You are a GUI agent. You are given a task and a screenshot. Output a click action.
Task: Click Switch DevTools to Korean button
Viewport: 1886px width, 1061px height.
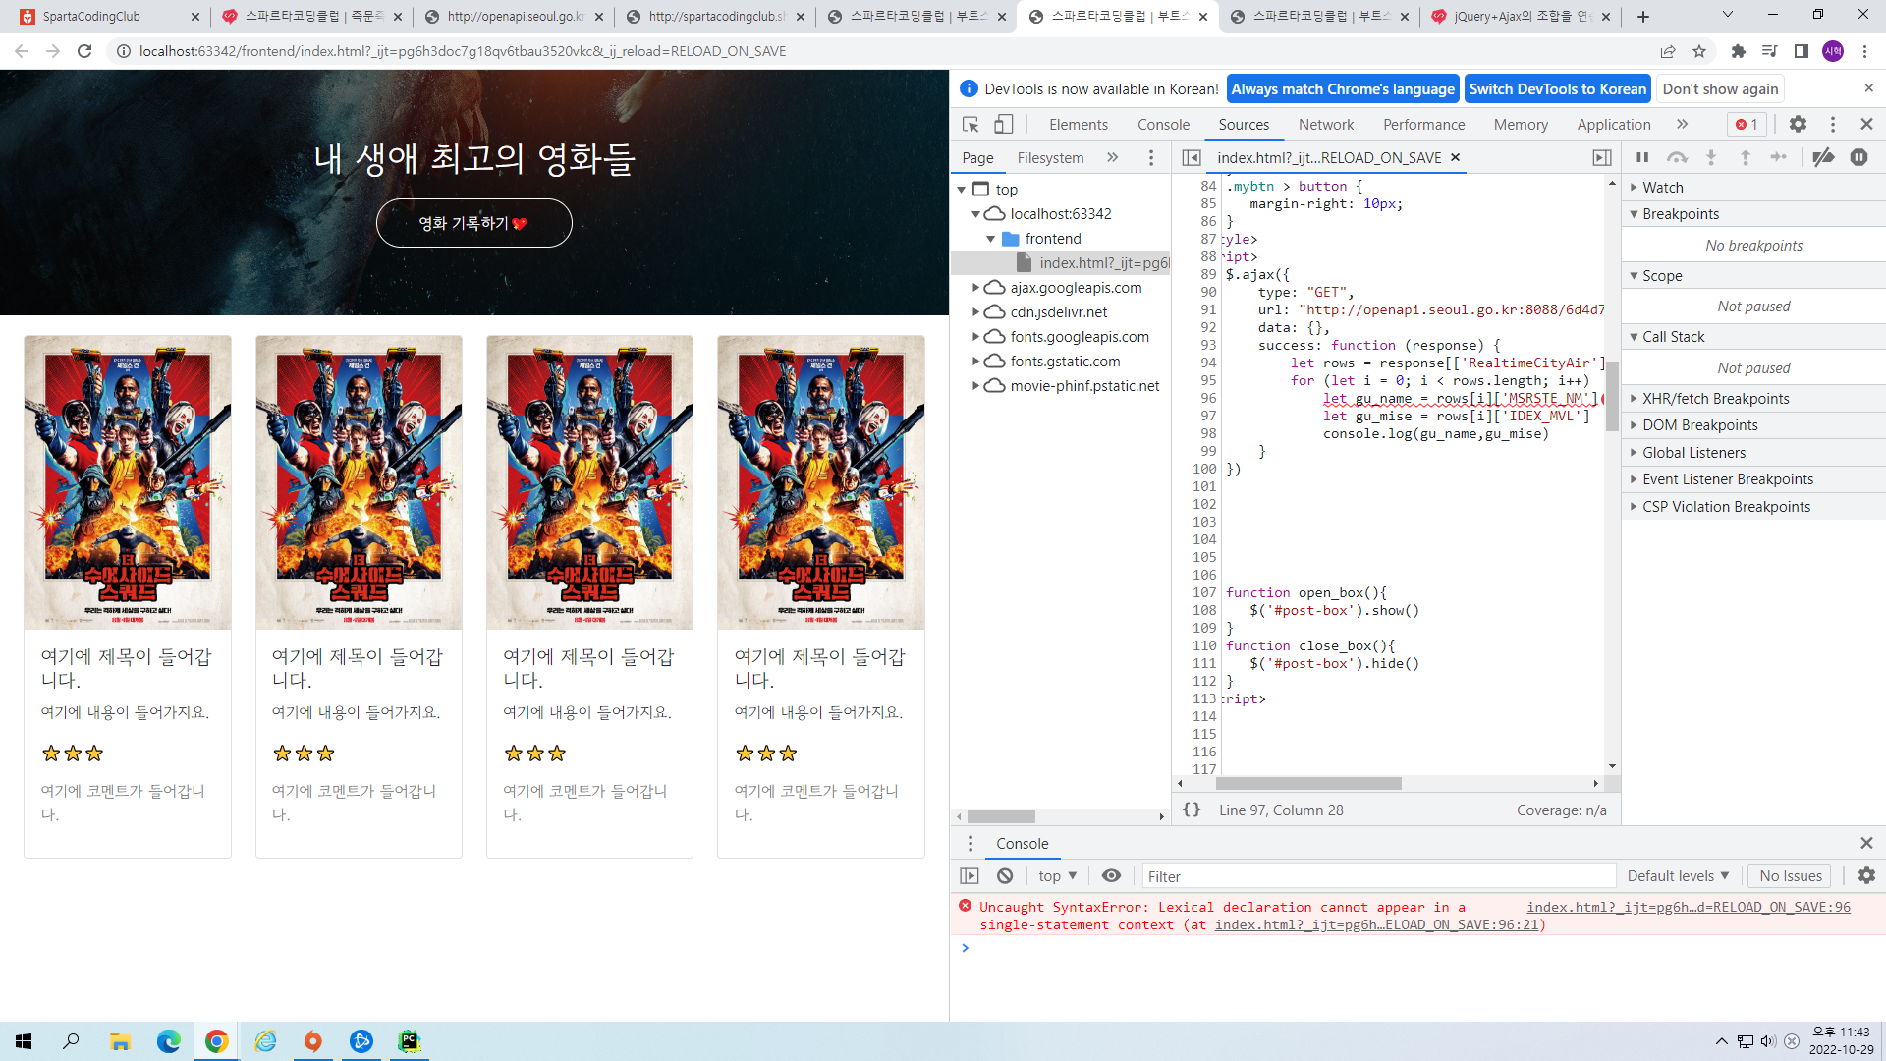(1557, 88)
